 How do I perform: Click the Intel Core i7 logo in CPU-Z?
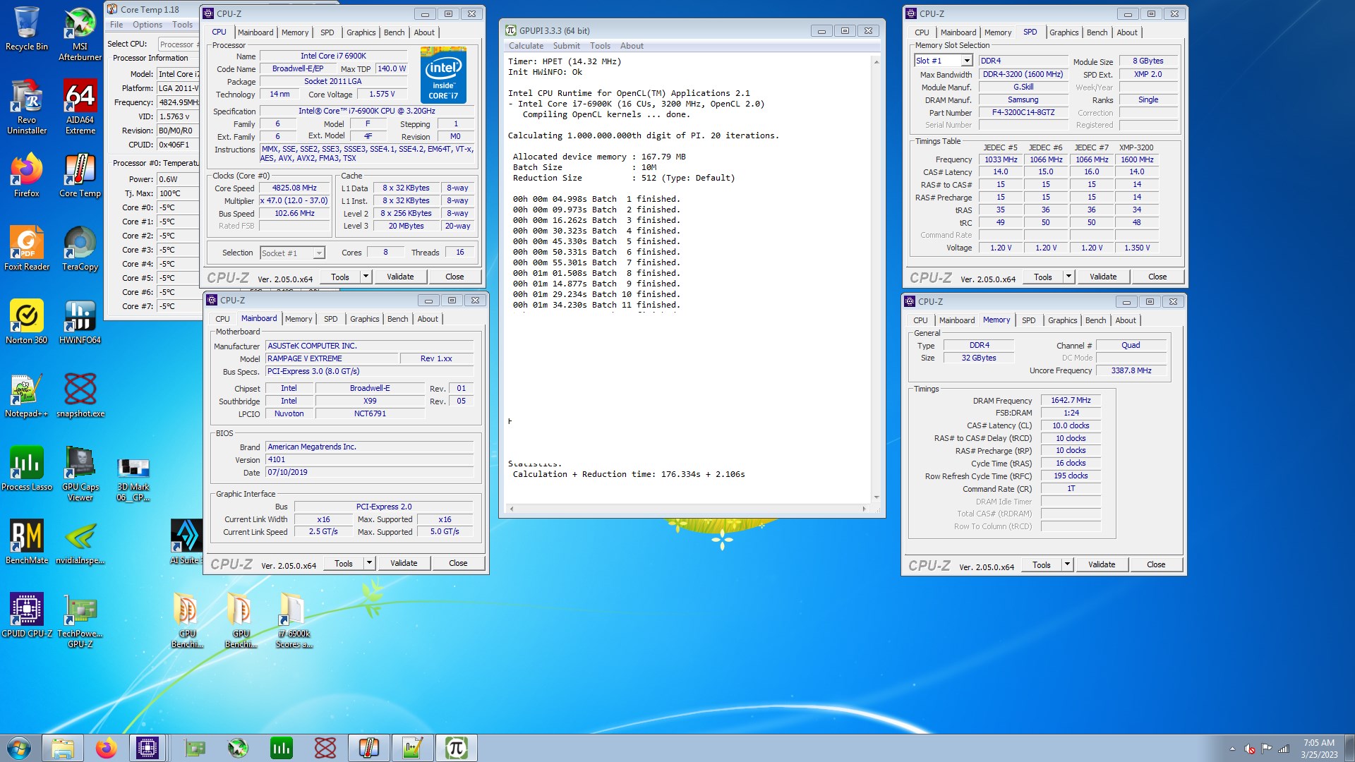[443, 75]
